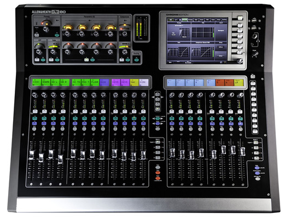Select Layer B in Bank 1
290x221 pixels.
[x=158, y=148]
